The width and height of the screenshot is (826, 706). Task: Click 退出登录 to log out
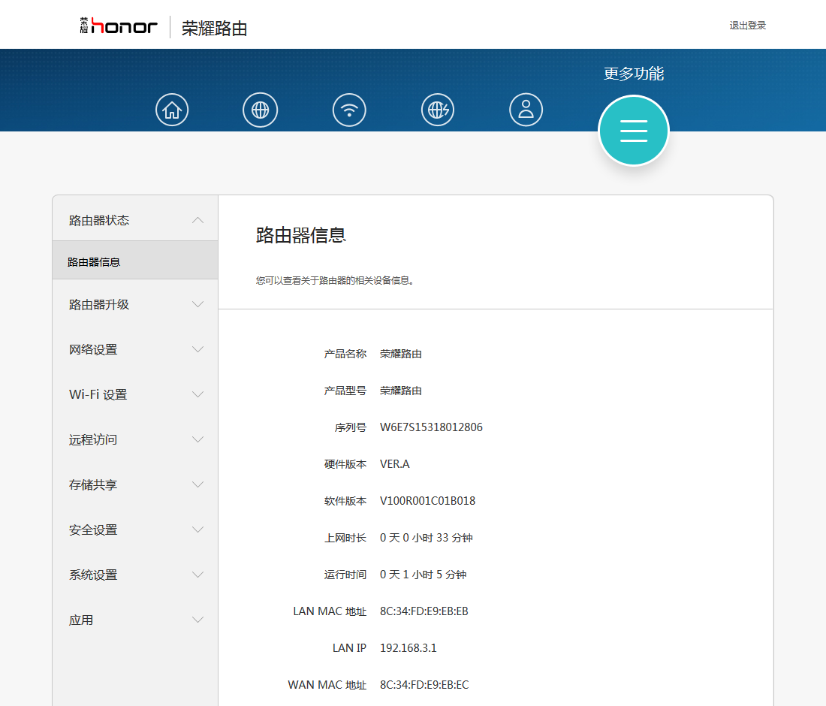[x=747, y=26]
